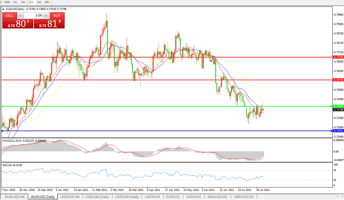Increase trade volume with up arrow

(46, 15)
